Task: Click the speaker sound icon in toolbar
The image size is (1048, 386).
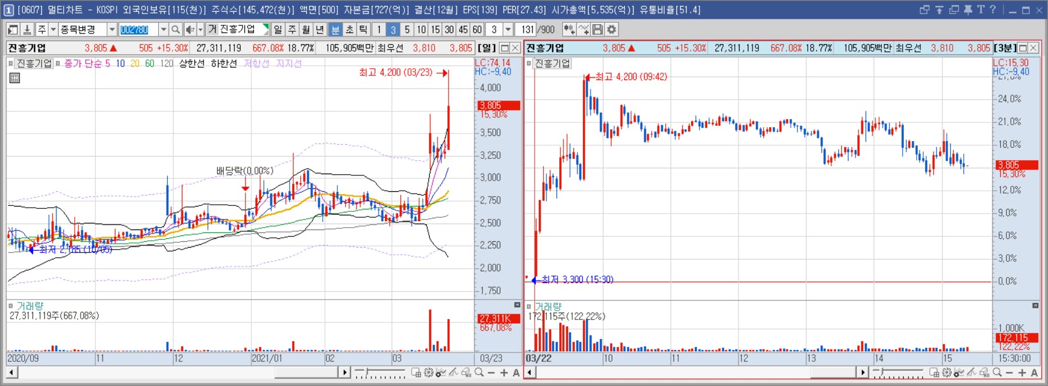Action: (x=190, y=29)
